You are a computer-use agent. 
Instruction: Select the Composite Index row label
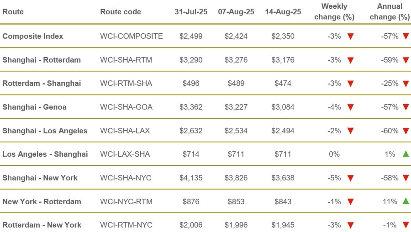click(x=33, y=36)
